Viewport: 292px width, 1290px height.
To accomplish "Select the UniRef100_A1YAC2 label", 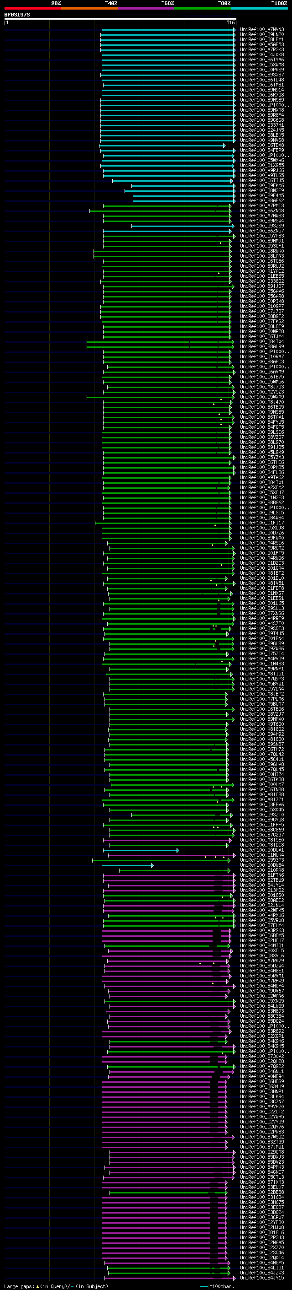I will (x=262, y=271).
